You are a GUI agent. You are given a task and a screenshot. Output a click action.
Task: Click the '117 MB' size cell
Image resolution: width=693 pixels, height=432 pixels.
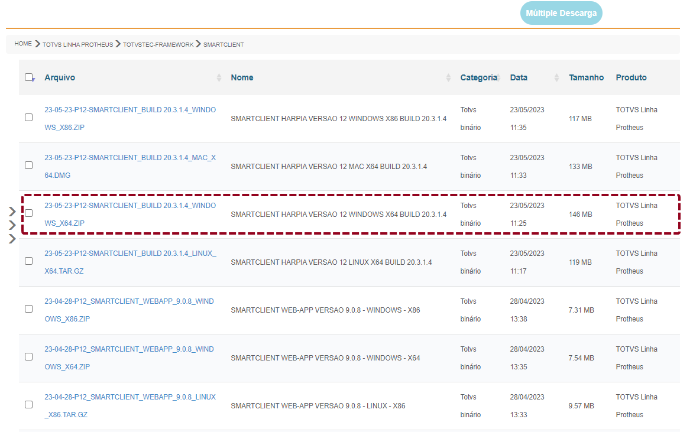[580, 119]
